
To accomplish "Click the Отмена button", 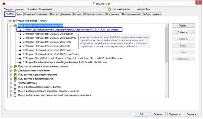I will pos(158,114).
